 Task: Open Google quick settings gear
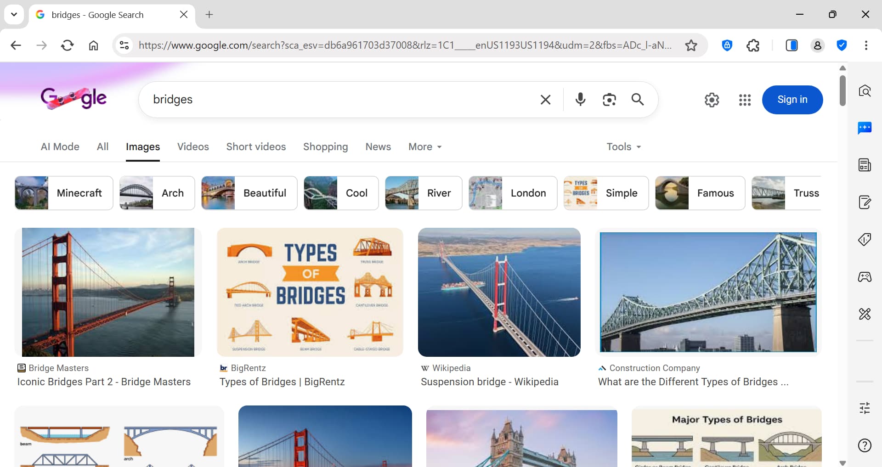tap(712, 100)
